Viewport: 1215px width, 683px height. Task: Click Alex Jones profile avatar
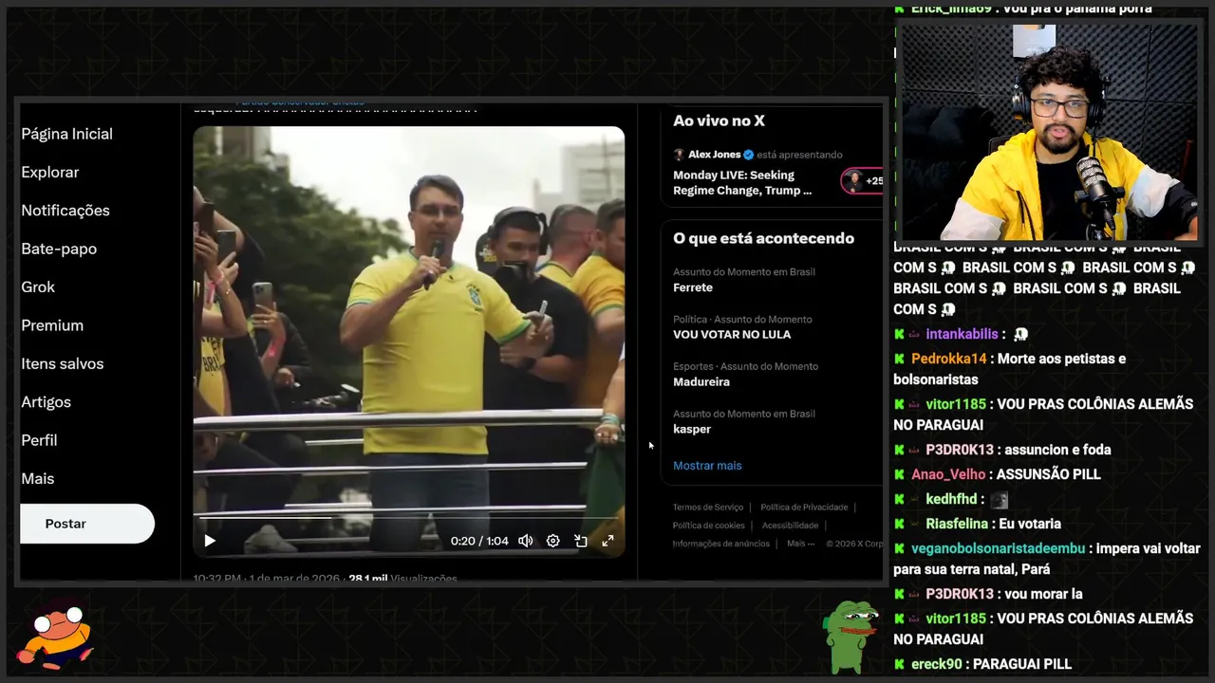point(679,155)
